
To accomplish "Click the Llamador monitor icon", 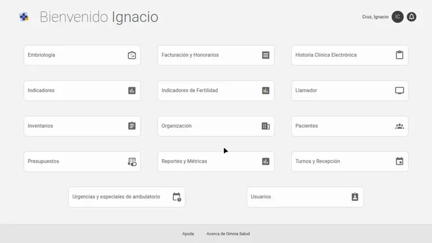I will coord(399,91).
